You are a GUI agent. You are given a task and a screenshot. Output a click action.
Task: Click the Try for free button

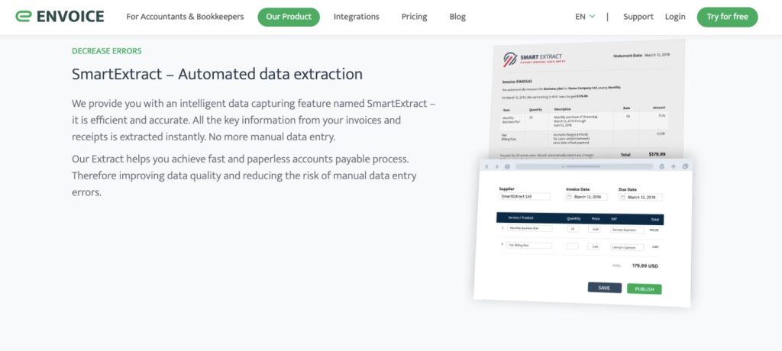click(x=727, y=17)
